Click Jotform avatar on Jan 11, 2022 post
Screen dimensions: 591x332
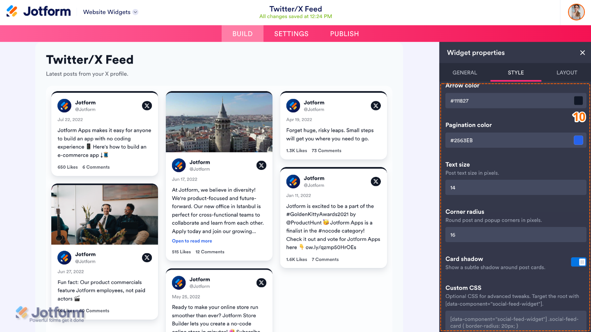(x=293, y=181)
